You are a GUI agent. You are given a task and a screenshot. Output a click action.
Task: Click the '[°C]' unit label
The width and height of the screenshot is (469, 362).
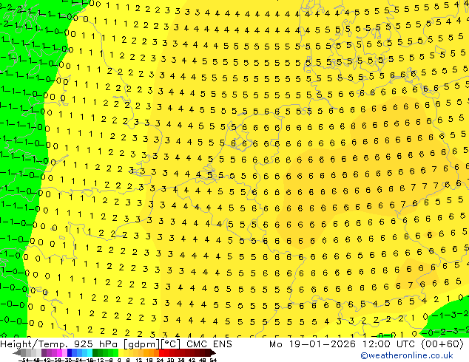169,344
